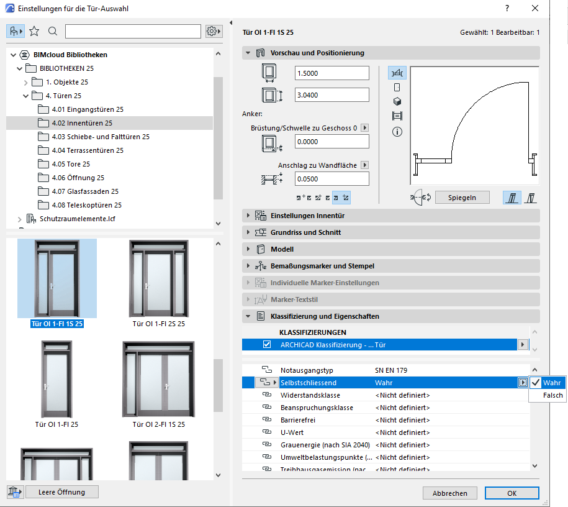The image size is (568, 507).
Task: Click the Abbrechen button
Action: [x=449, y=493]
